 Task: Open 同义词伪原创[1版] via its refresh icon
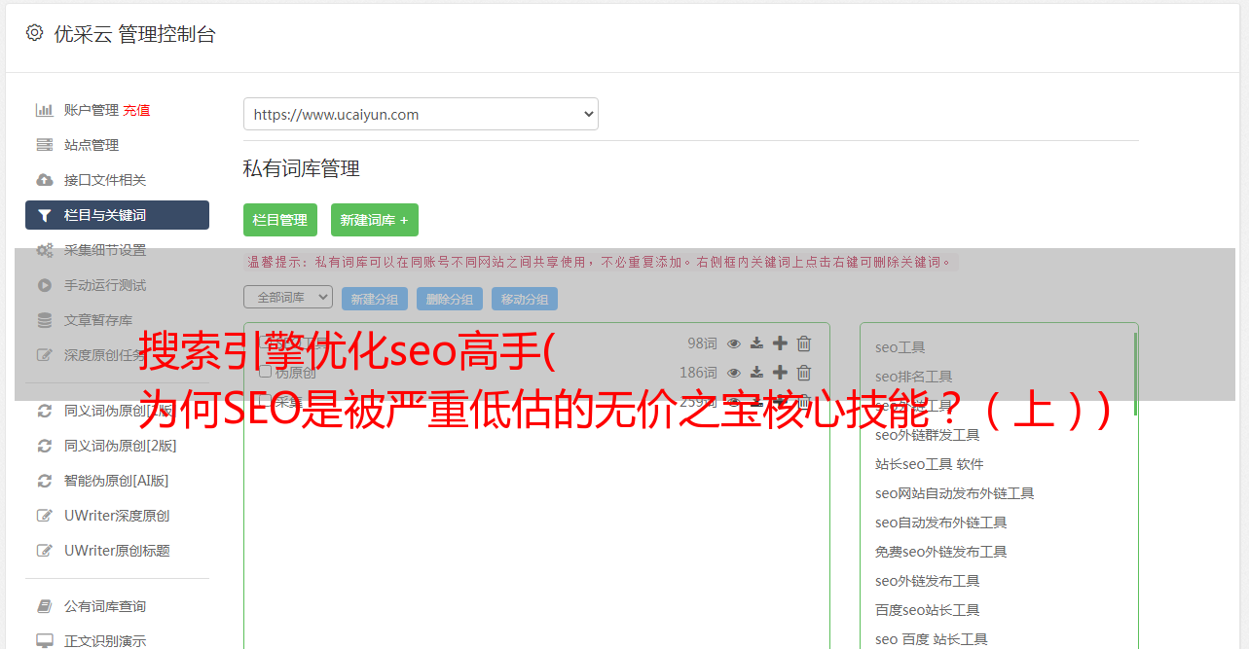(45, 411)
